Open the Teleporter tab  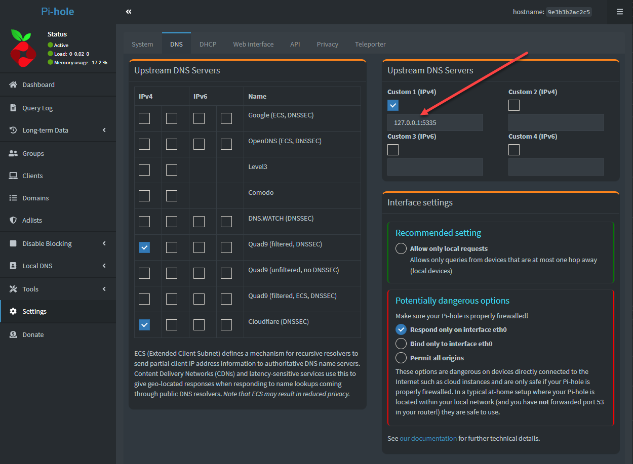(x=370, y=44)
